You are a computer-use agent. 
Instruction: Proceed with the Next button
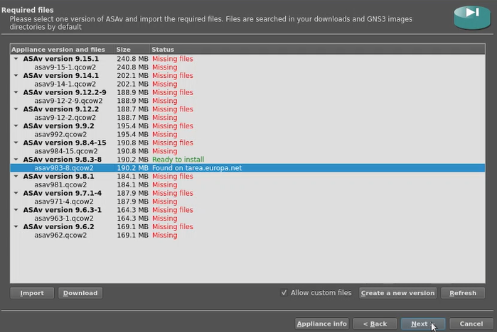(423, 323)
